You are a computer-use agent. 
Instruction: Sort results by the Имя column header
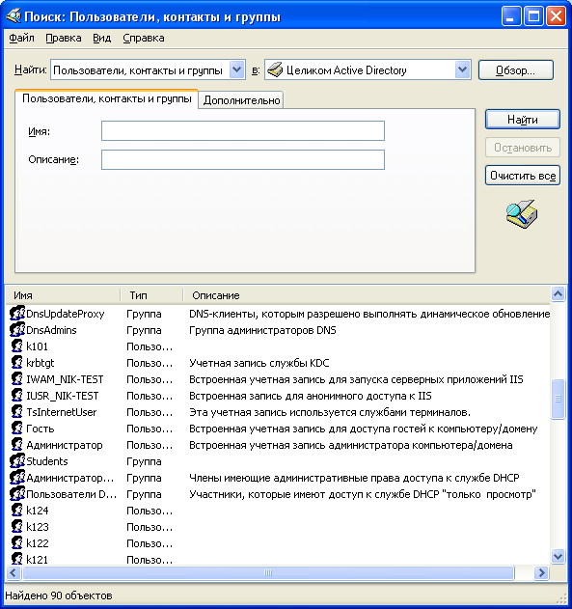pos(63,295)
